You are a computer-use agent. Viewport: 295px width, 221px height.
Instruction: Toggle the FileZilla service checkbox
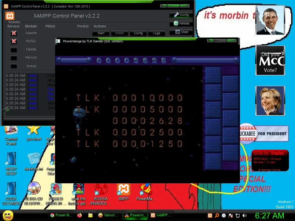pos(14,49)
